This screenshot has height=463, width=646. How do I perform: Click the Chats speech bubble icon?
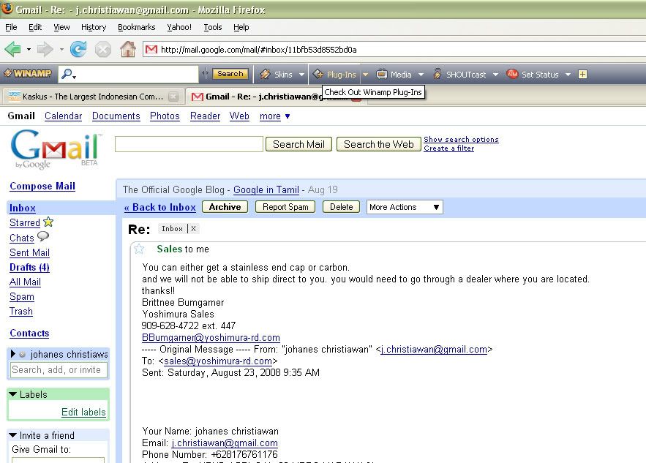43,236
